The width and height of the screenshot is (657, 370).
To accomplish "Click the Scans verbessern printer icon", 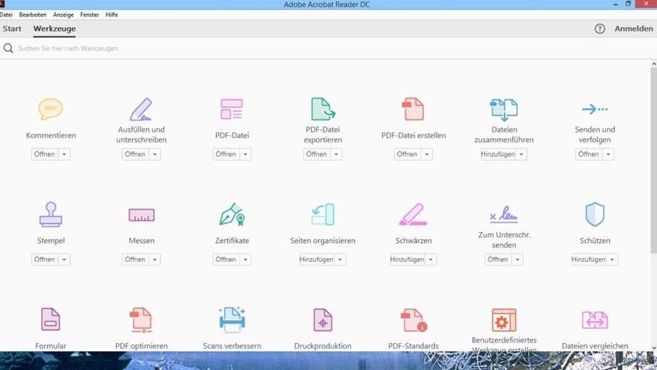I will 232,320.
